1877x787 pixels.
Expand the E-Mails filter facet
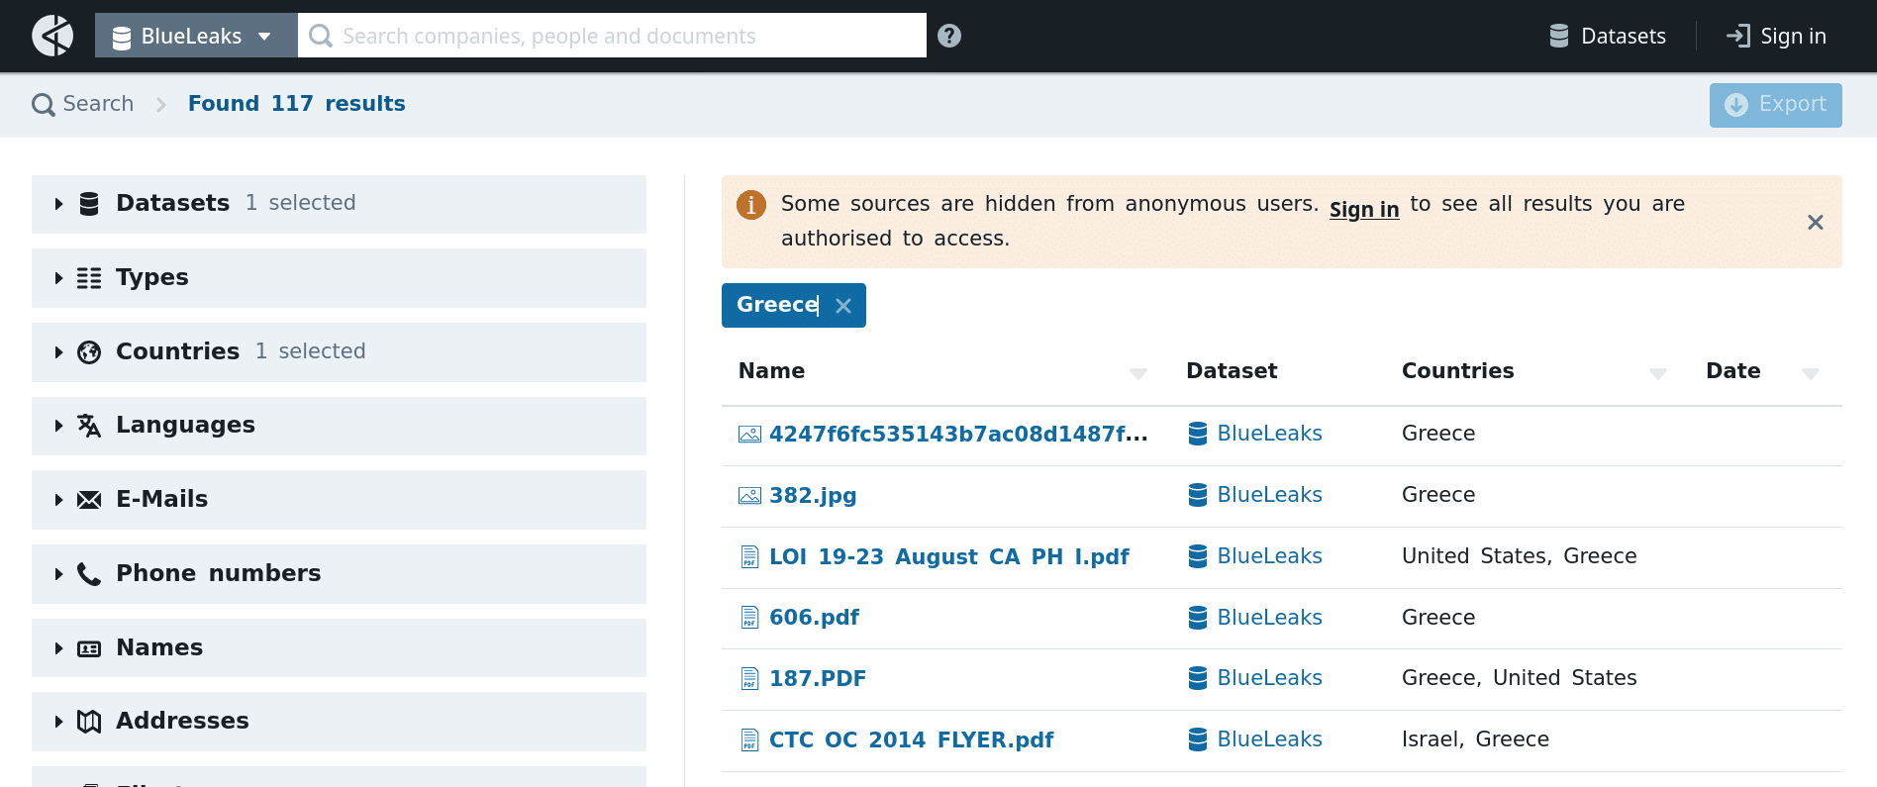click(x=339, y=500)
